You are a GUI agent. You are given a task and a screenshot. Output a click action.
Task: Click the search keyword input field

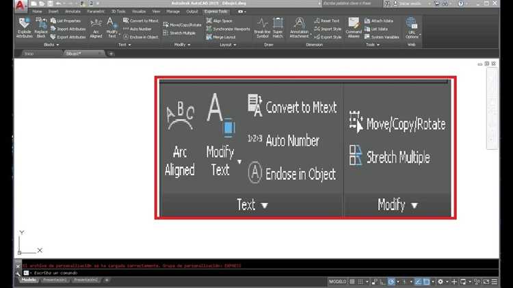point(351,3)
